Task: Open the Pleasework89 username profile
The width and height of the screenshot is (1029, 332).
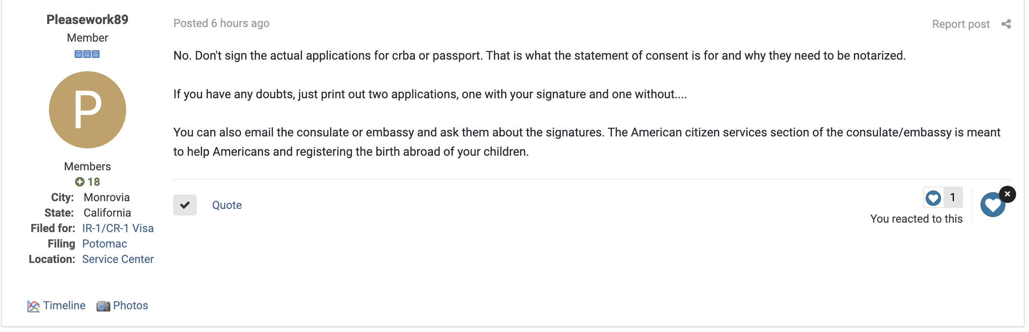Action: (x=88, y=19)
